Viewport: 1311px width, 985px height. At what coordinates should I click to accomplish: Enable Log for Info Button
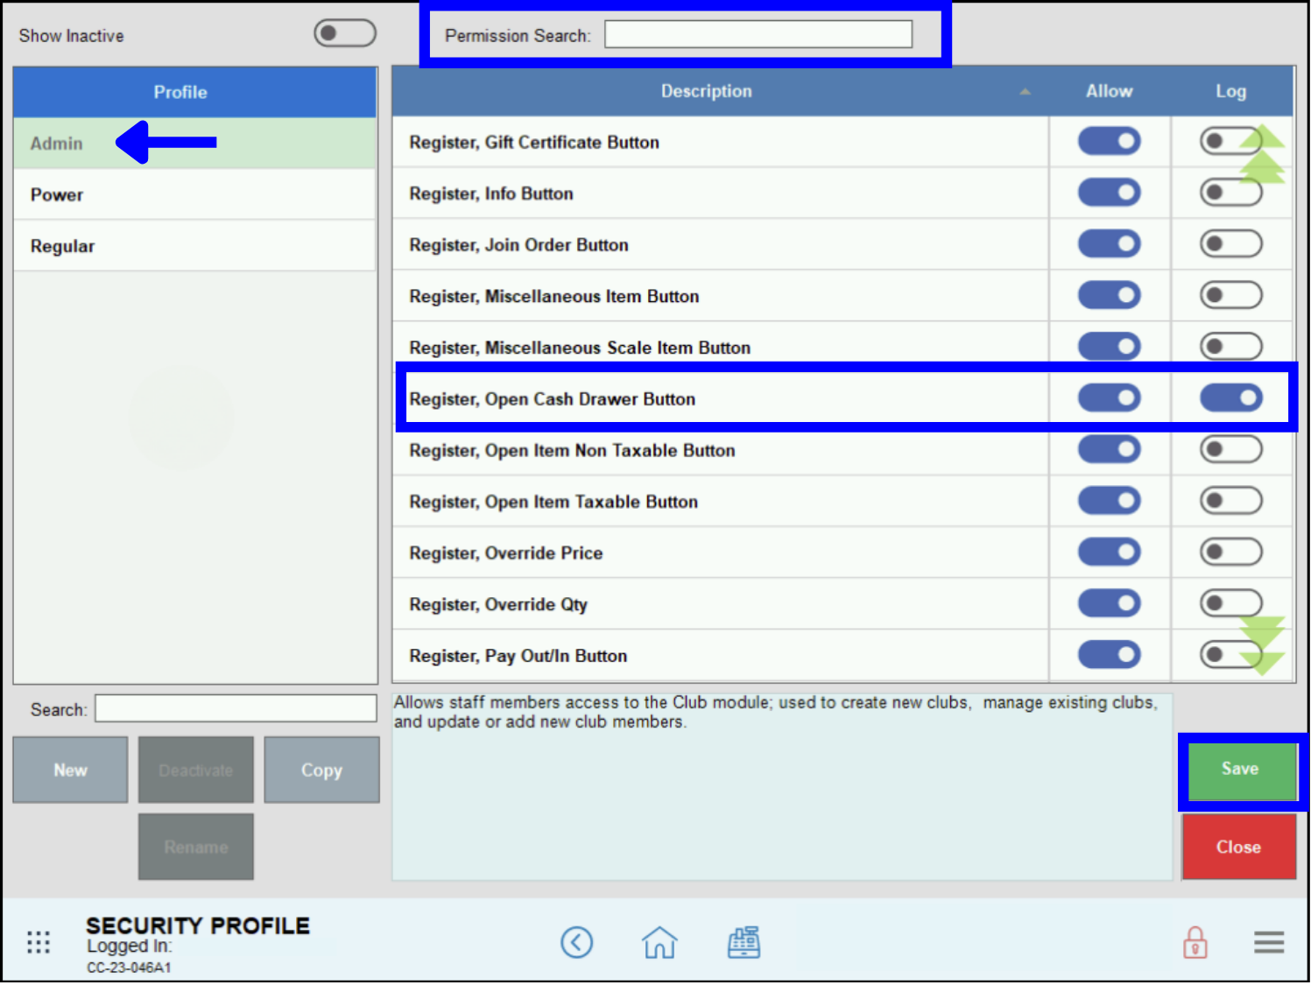pyautogui.click(x=1230, y=192)
